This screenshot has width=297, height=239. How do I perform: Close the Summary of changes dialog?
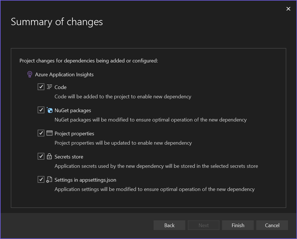(288, 9)
